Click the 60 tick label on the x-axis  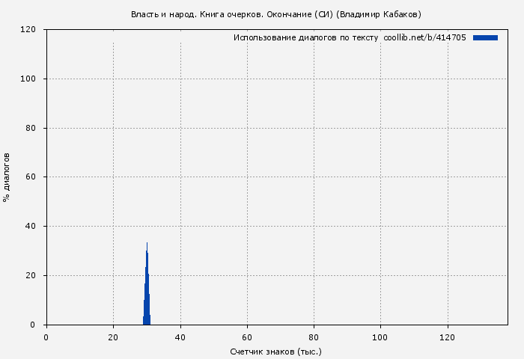pyautogui.click(x=247, y=337)
